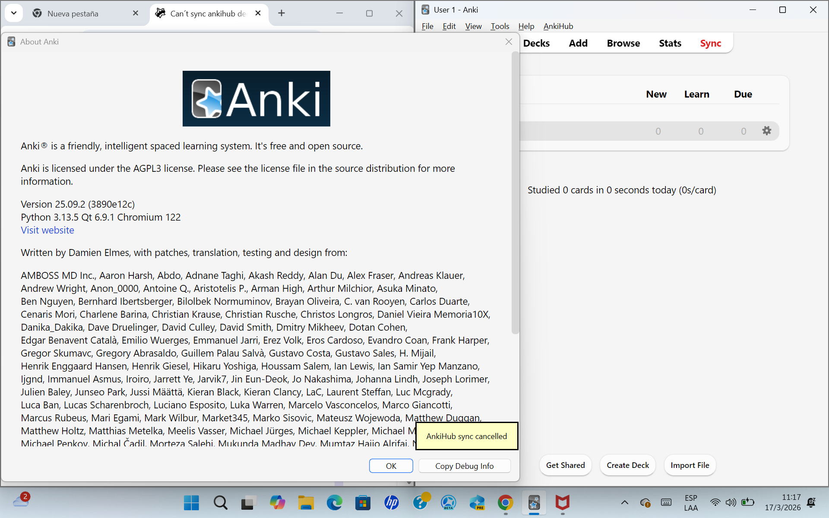Click the Sync toolbar item
The width and height of the screenshot is (829, 518).
point(710,43)
